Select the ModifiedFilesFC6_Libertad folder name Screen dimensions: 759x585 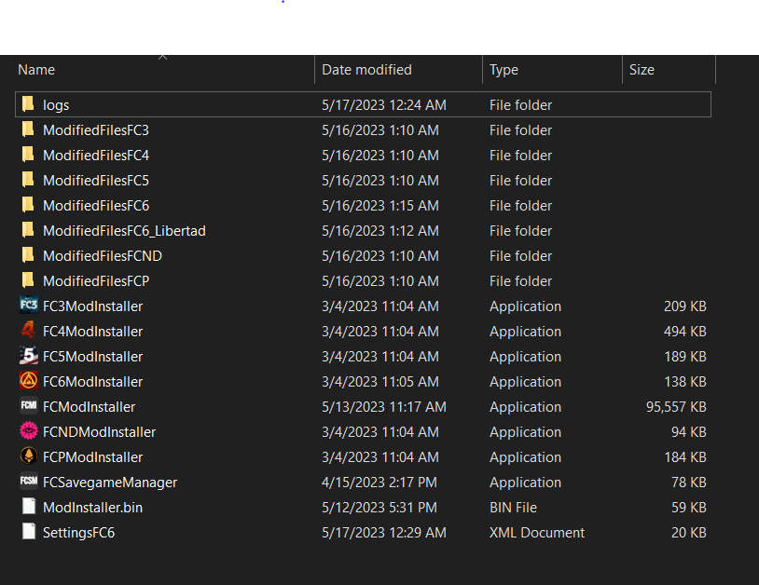coord(124,230)
